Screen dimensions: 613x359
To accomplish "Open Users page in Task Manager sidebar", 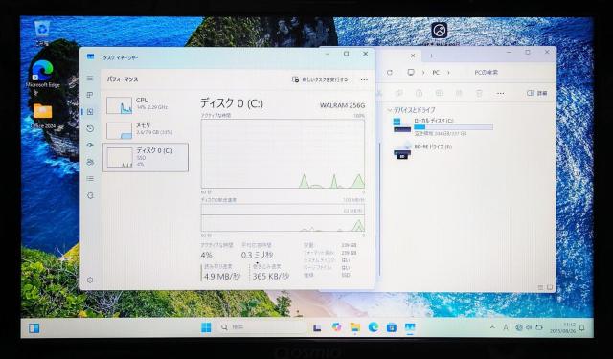I will point(90,162).
